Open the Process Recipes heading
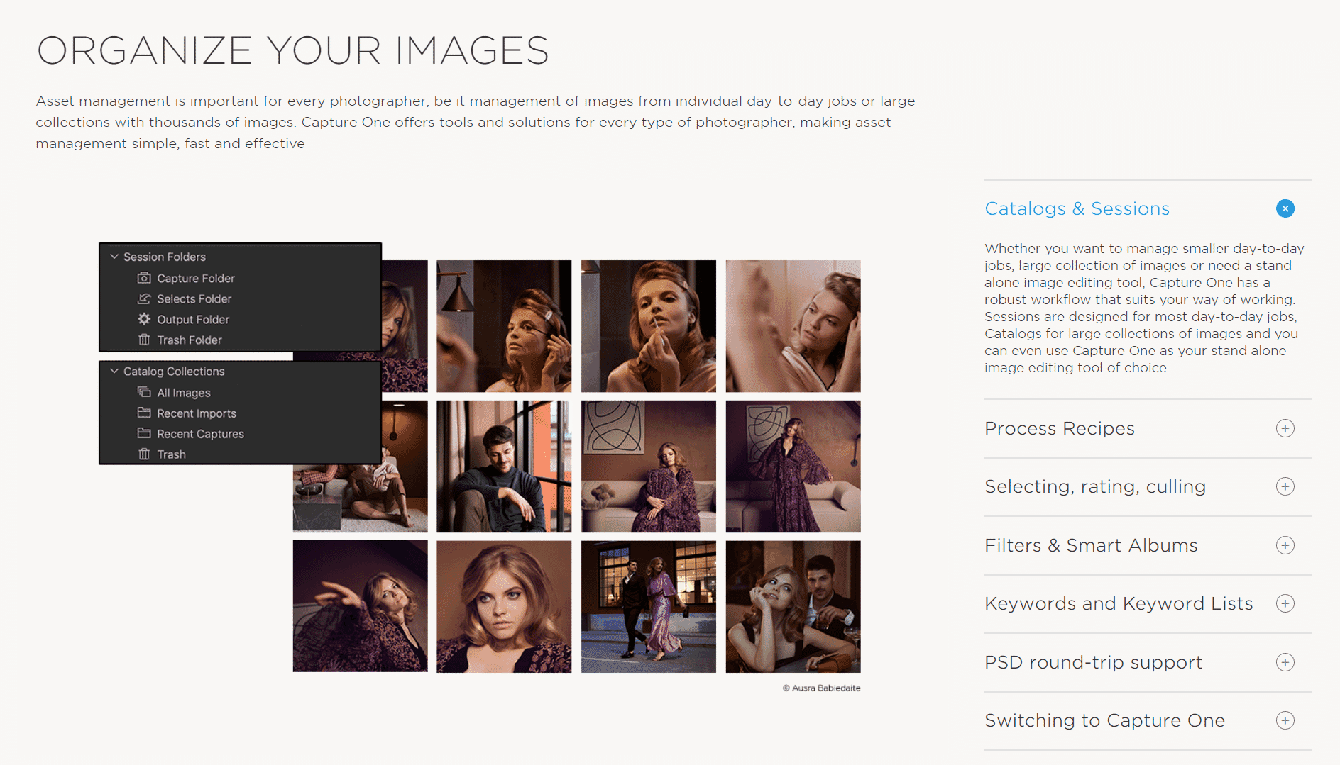 1059,428
